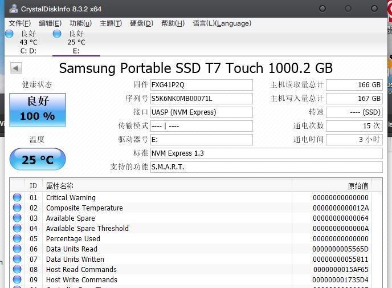Viewport: 392px width, 288px height.
Task: Select the Data Units Read attribute name
Action: pos(72,249)
